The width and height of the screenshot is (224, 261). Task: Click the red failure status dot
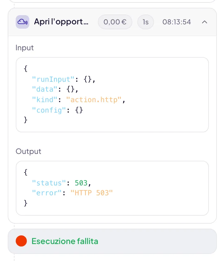pyautogui.click(x=21, y=241)
